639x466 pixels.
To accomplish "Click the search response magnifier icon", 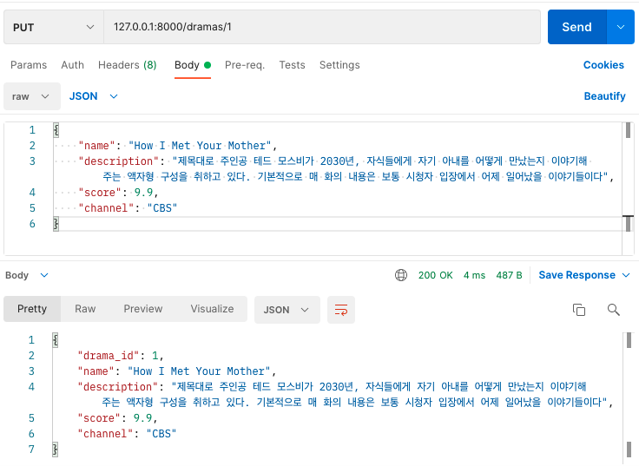I will click(x=613, y=310).
